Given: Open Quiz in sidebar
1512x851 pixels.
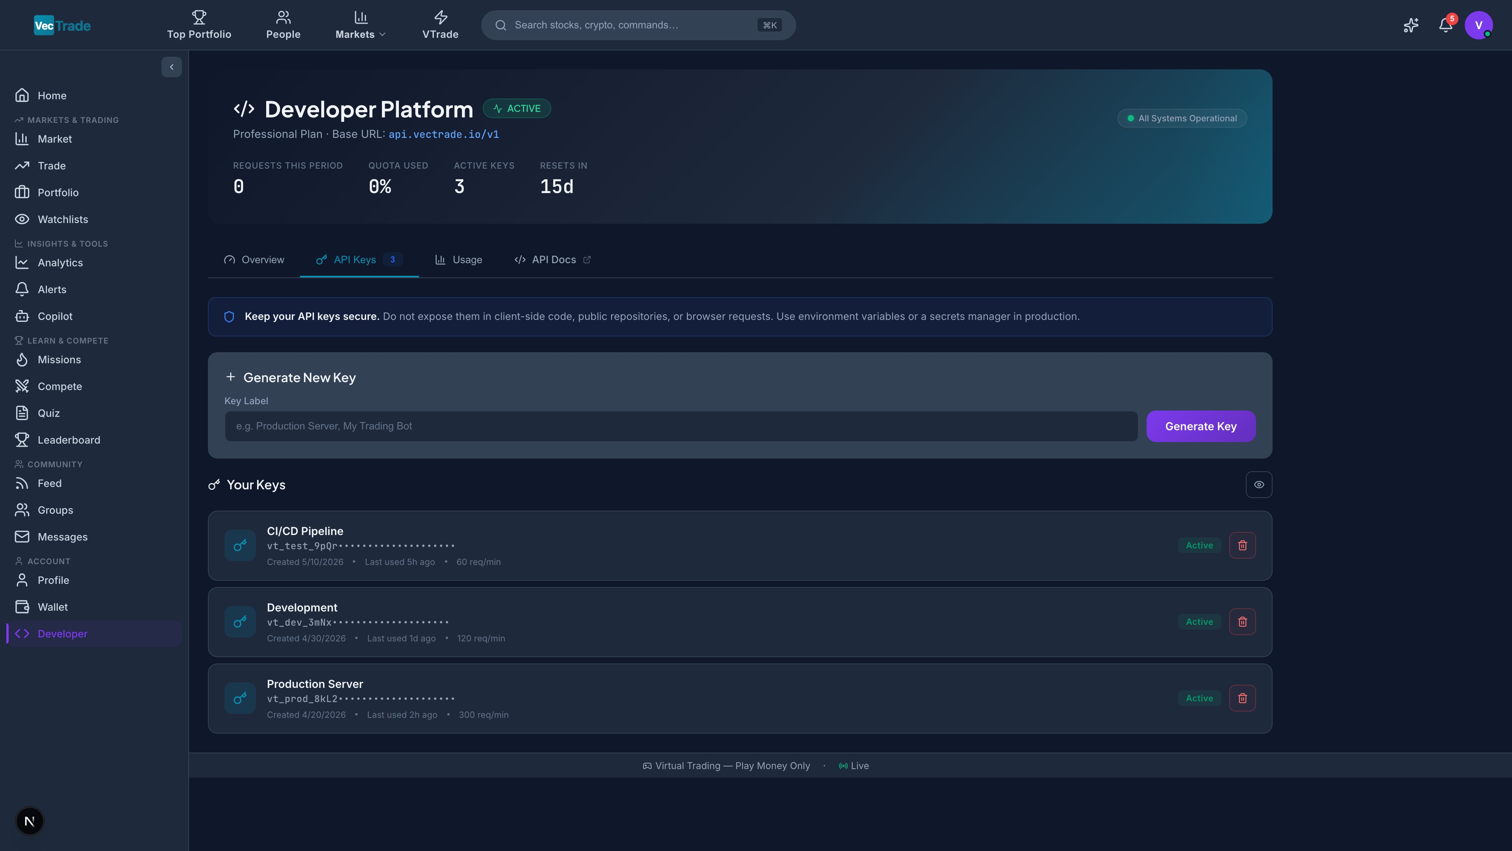Looking at the screenshot, I should click(94, 413).
